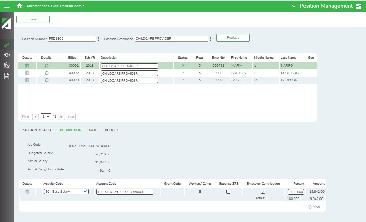Viewport: 366px width, 222px height.
Task: Click the Account Code input field
Action: (124, 192)
